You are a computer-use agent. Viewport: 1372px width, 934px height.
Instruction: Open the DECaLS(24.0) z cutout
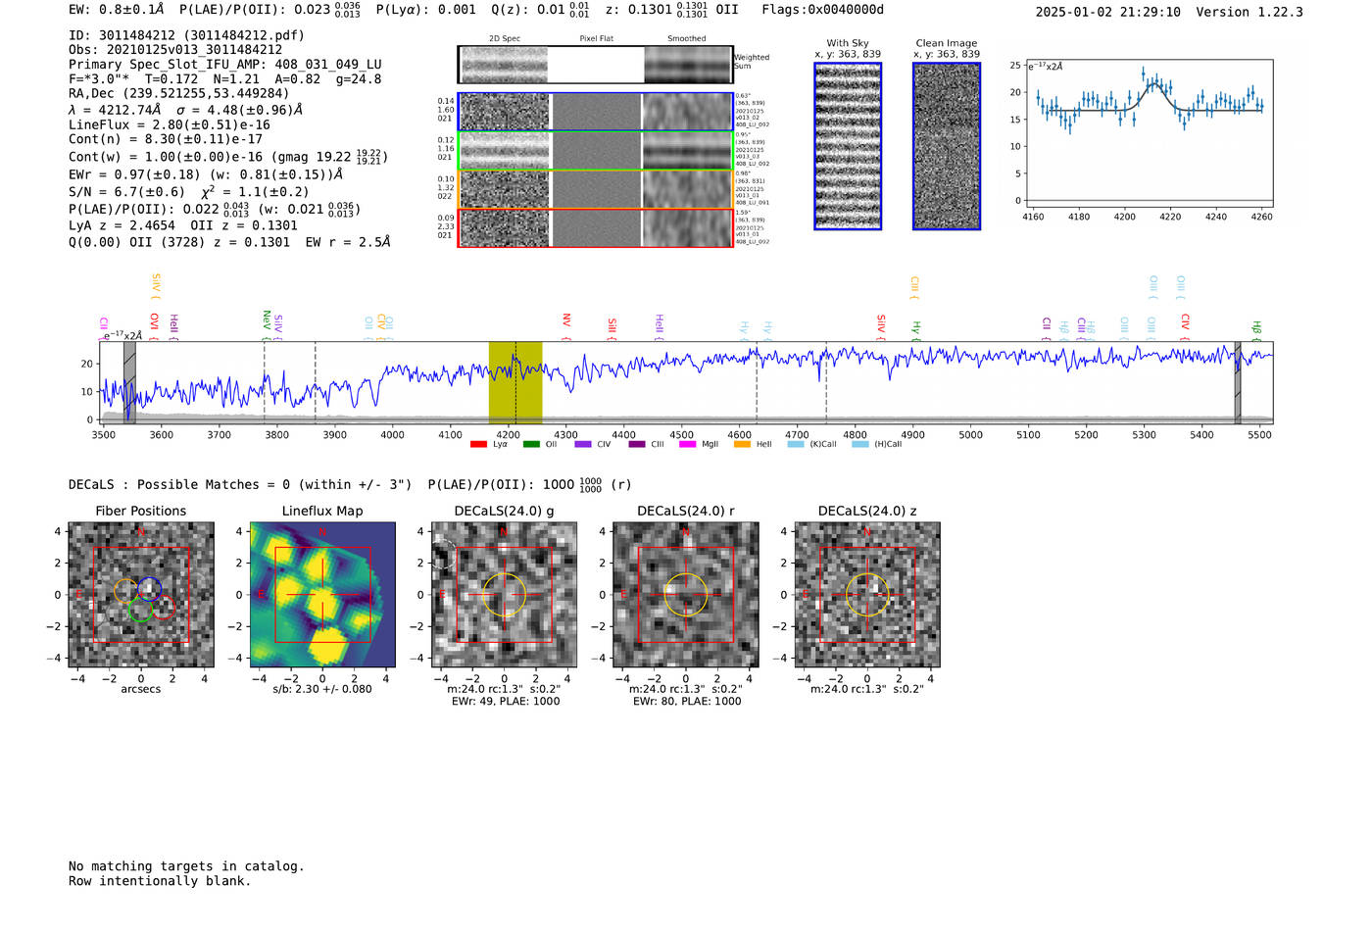[x=867, y=594]
